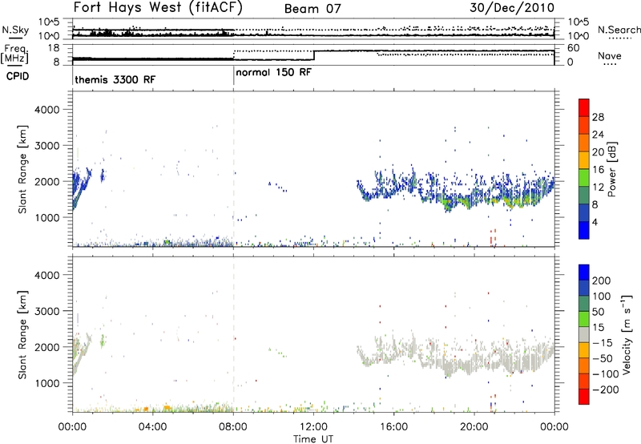The width and height of the screenshot is (641, 444).
Task: Click the "N.Search" legend label
Action: tap(619, 30)
